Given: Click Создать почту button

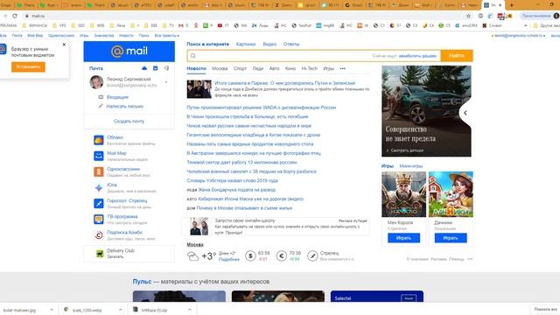Looking at the screenshot, I should click(129, 121).
